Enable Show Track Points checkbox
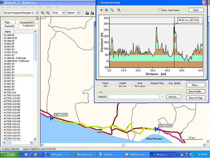210x158 pixels. tap(160, 10)
